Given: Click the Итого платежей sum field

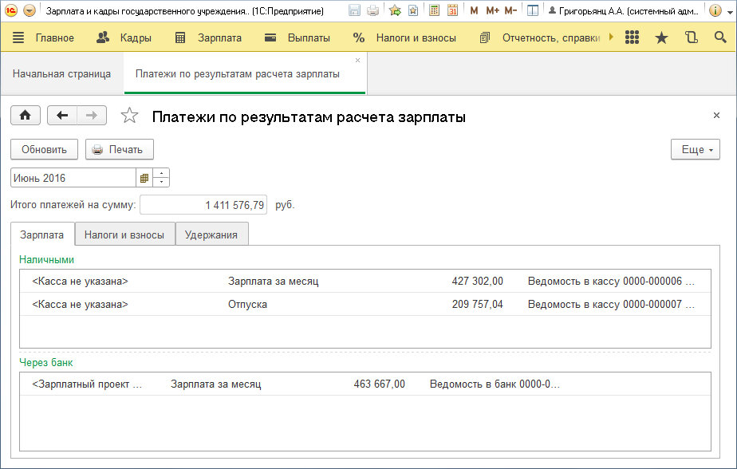Looking at the screenshot, I should tap(203, 205).
